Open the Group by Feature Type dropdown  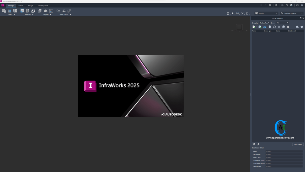[x=265, y=23]
